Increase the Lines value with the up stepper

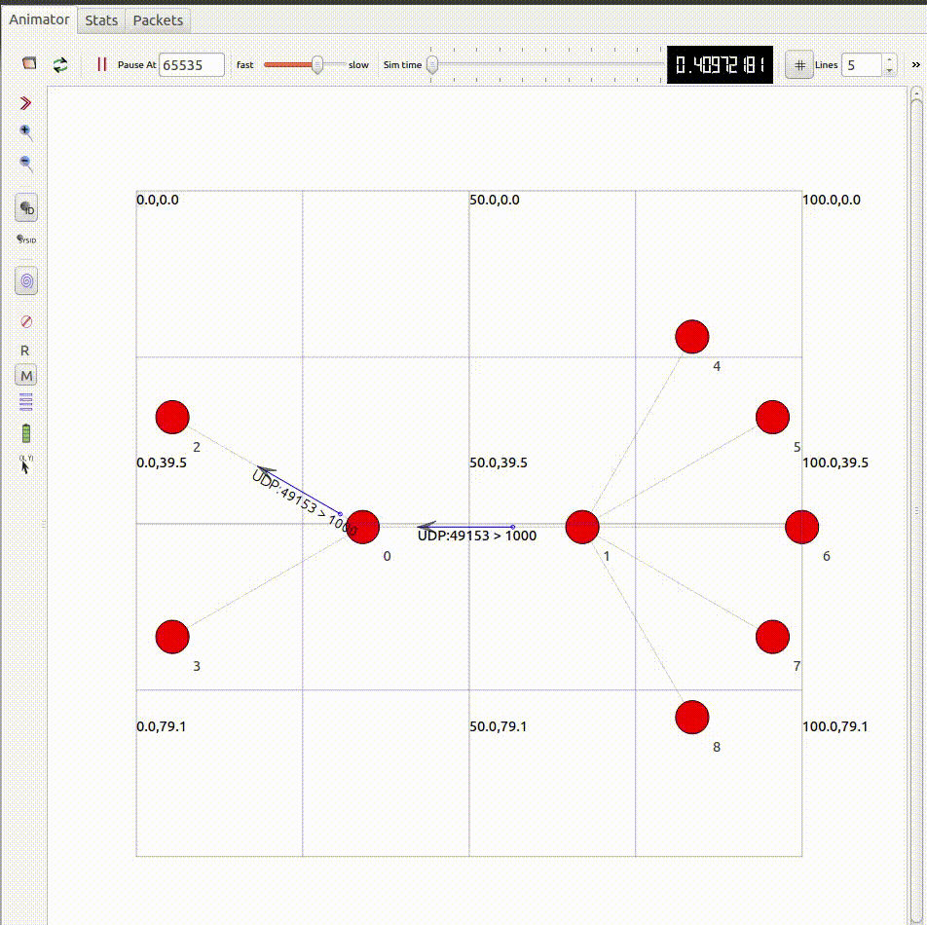point(888,58)
